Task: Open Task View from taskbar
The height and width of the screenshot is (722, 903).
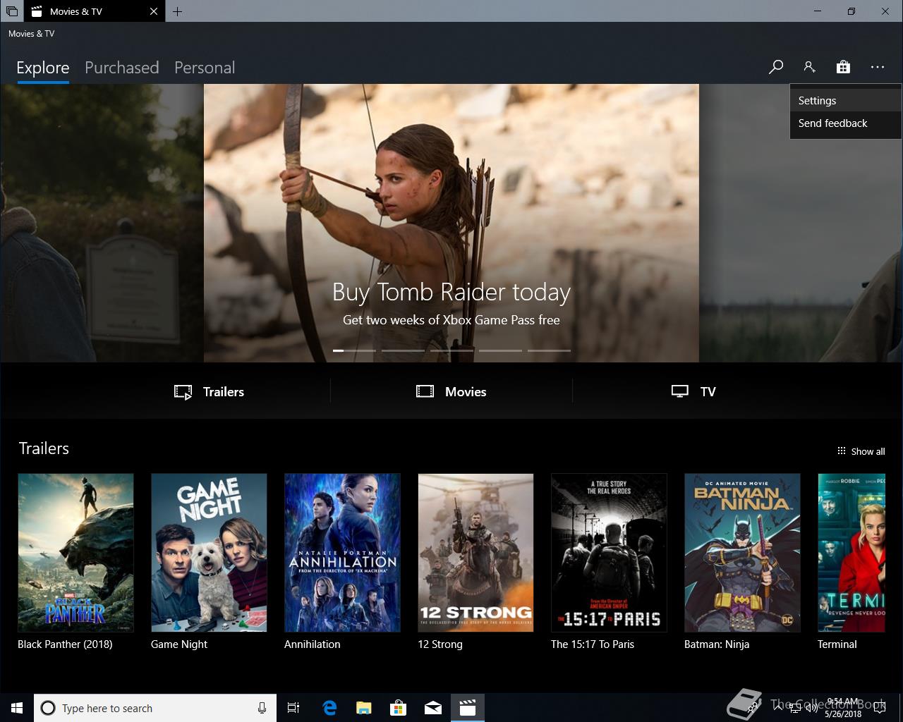Action: click(x=293, y=708)
